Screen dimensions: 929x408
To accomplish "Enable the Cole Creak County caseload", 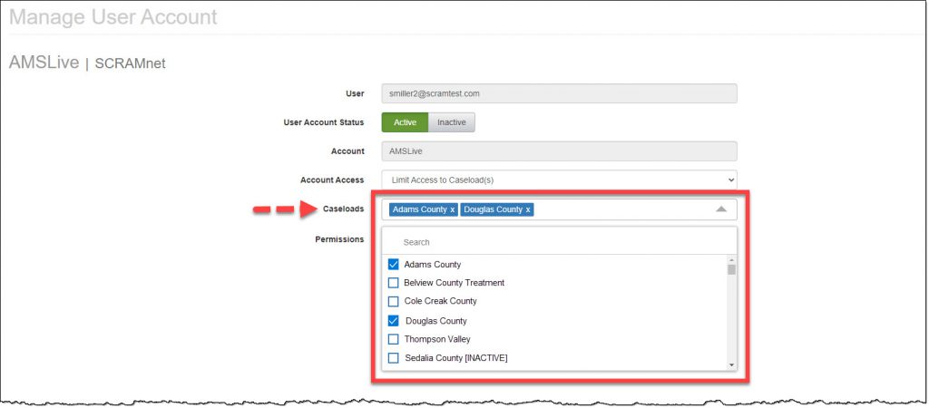I will point(394,301).
